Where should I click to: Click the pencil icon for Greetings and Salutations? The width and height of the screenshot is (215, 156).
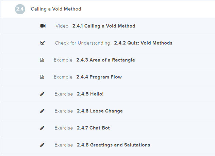tap(42, 145)
